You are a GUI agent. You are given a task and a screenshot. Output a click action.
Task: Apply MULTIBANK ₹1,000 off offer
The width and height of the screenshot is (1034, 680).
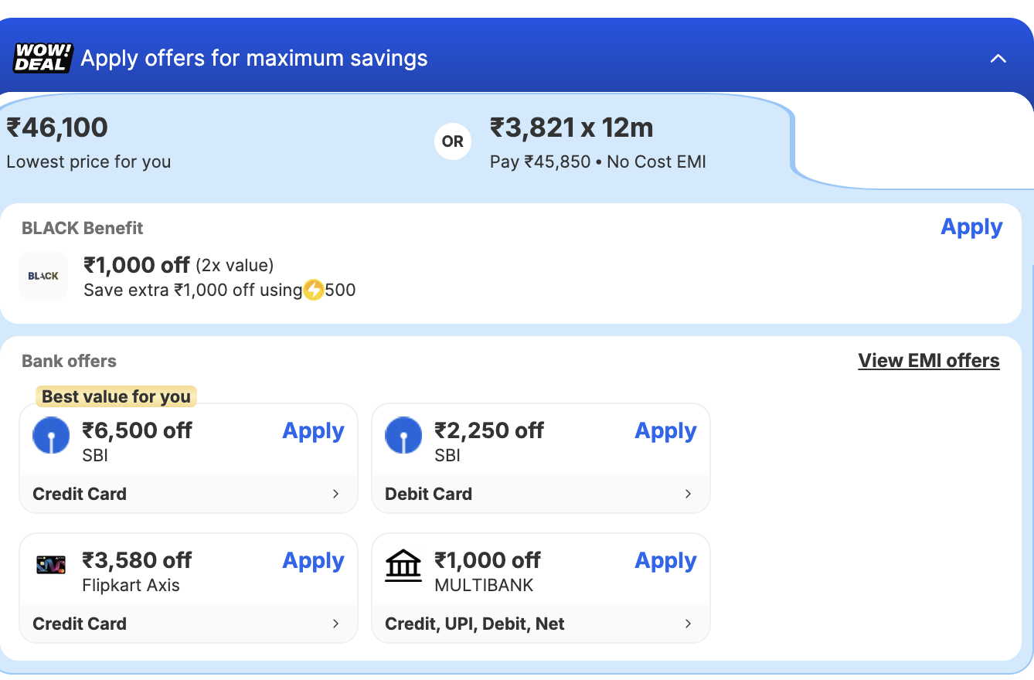coord(665,561)
